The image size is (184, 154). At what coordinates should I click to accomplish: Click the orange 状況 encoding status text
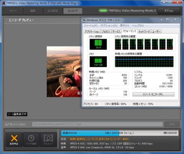tap(100, 139)
